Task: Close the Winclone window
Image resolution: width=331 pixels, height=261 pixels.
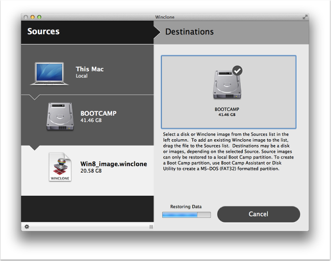Action: click(26, 17)
